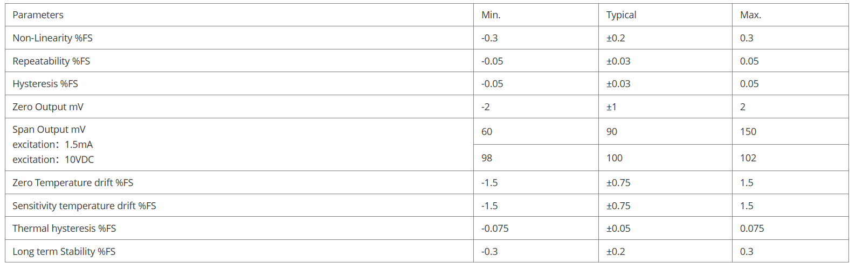Screen dimensions: 856x270
Task: Click the Typical column header
Action: (x=621, y=15)
